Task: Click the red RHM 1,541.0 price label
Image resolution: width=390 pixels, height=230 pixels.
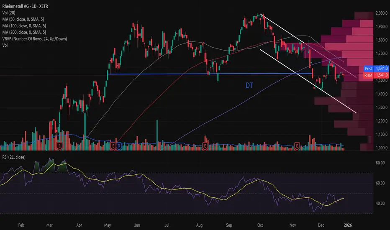Action: tap(376, 75)
